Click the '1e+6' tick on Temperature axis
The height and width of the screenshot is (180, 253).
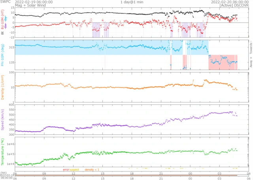point(11,144)
